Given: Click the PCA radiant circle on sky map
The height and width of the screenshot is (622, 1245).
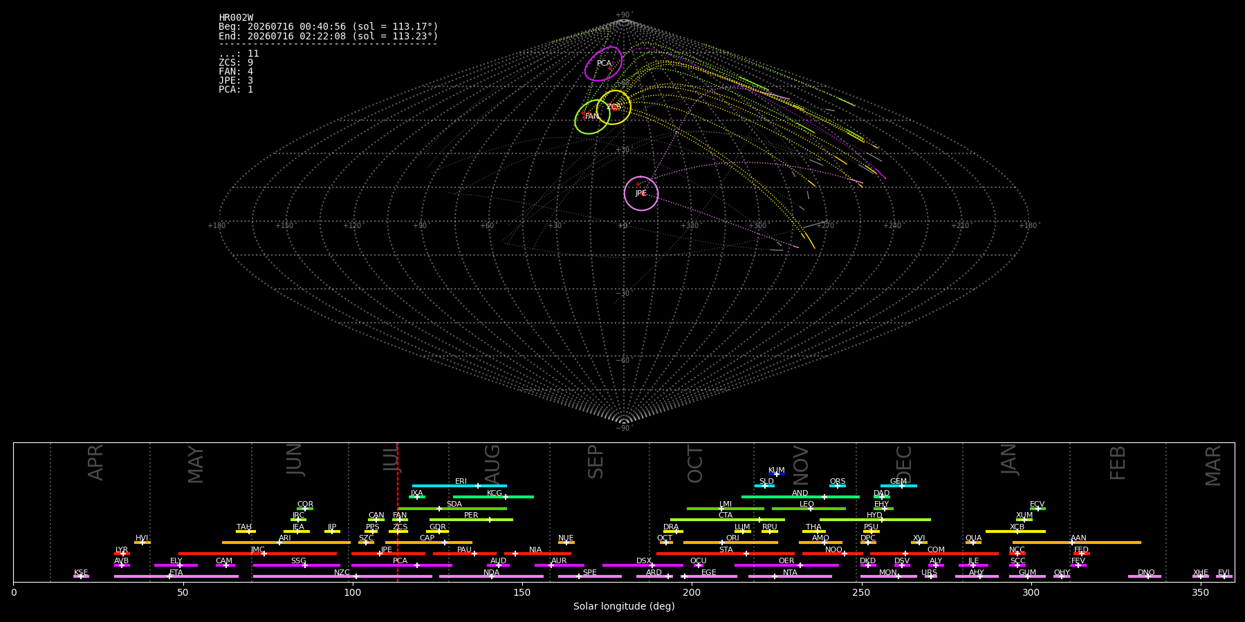Looking at the screenshot, I should pos(604,64).
